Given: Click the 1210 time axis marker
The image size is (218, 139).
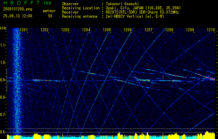Looking at the screenshot, I should [x=211, y=30].
